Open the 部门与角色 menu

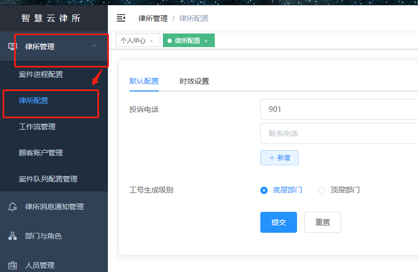54,236
